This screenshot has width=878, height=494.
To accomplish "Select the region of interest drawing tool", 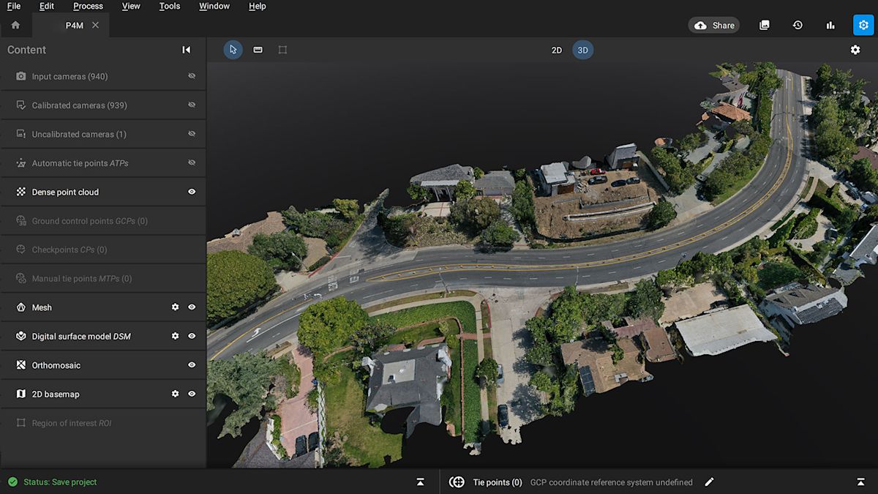I will pyautogui.click(x=282, y=49).
